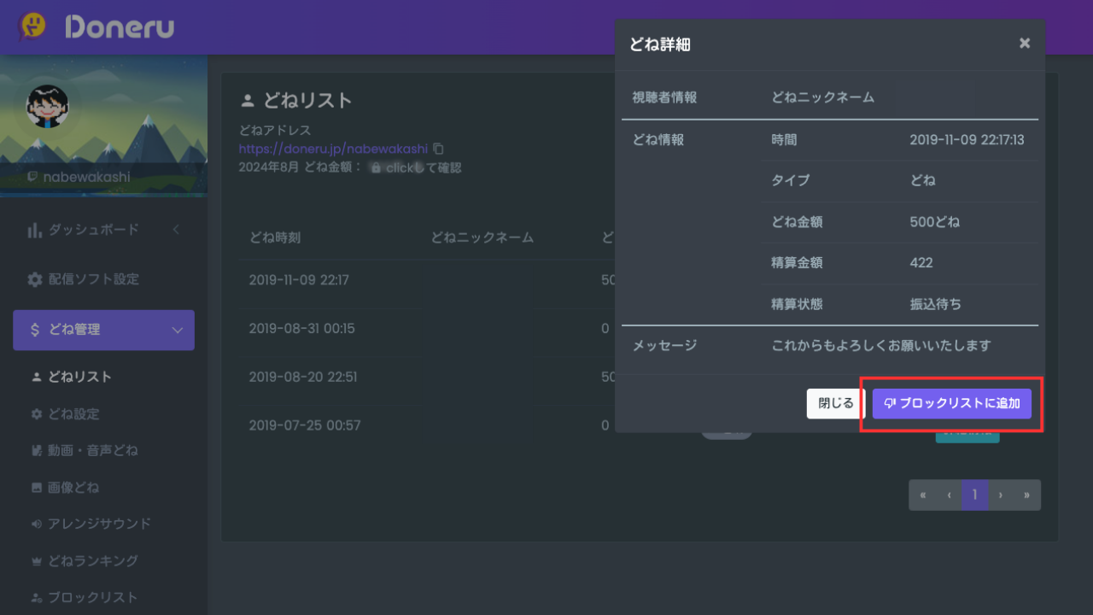Go to previous page with ‹ button
The width and height of the screenshot is (1093, 615).
(949, 495)
